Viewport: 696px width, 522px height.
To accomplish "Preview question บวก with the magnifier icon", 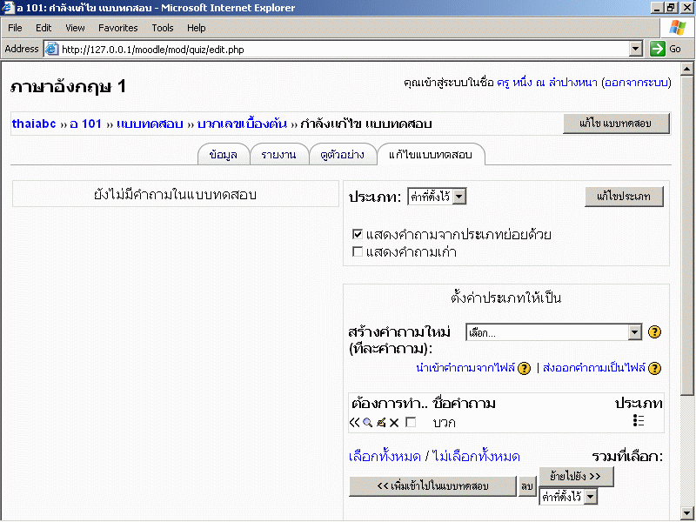I will tap(367, 422).
